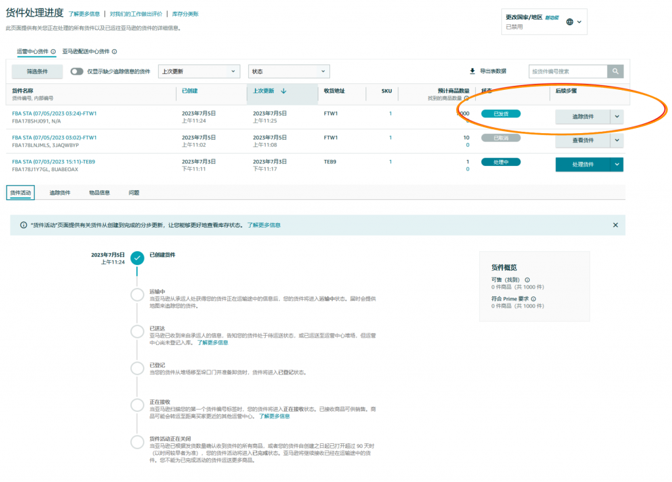Click 了解更多信息 link in notice banner
The image size is (672, 482).
264,225
